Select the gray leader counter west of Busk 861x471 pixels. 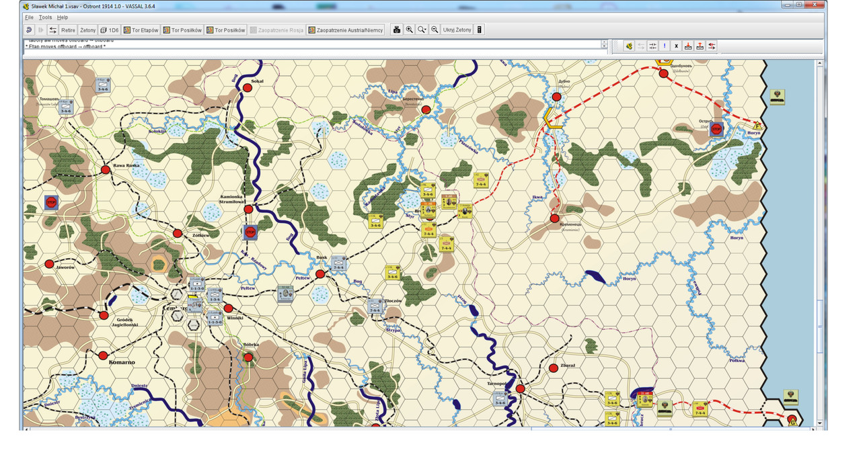pos(285,294)
